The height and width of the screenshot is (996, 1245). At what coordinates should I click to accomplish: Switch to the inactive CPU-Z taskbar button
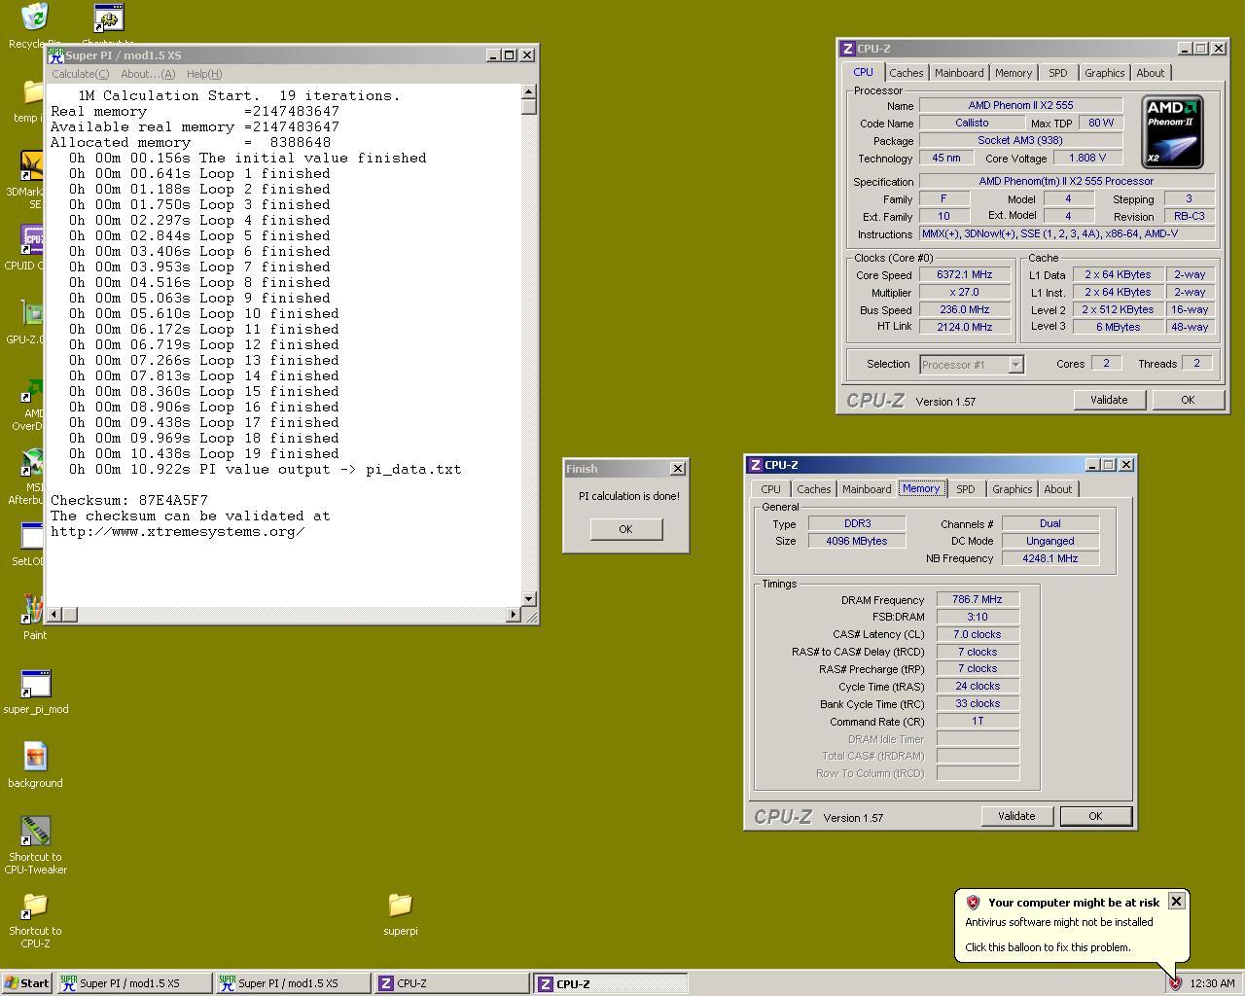452,983
